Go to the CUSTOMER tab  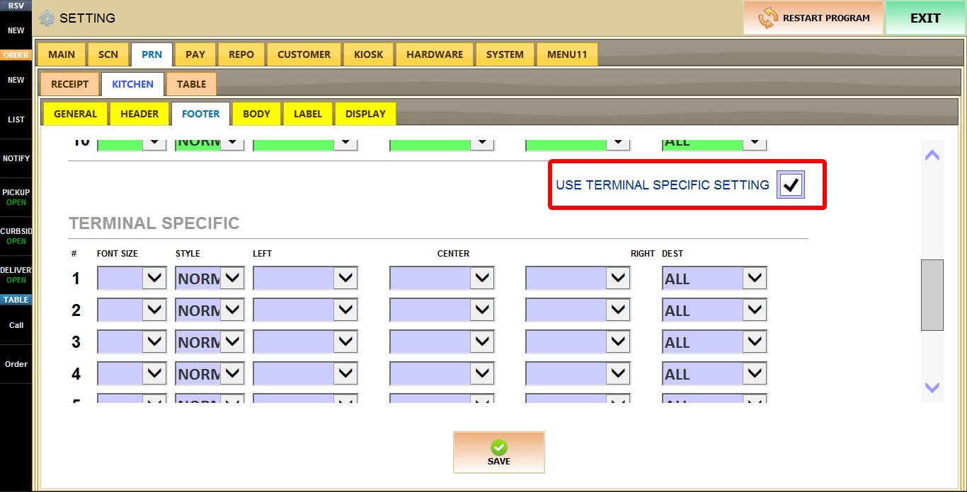(304, 54)
